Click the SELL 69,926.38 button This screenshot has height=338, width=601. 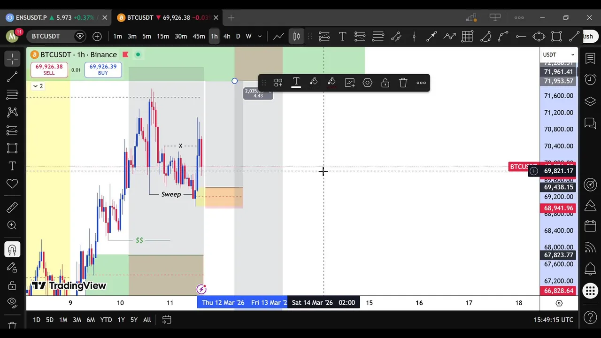(49, 69)
